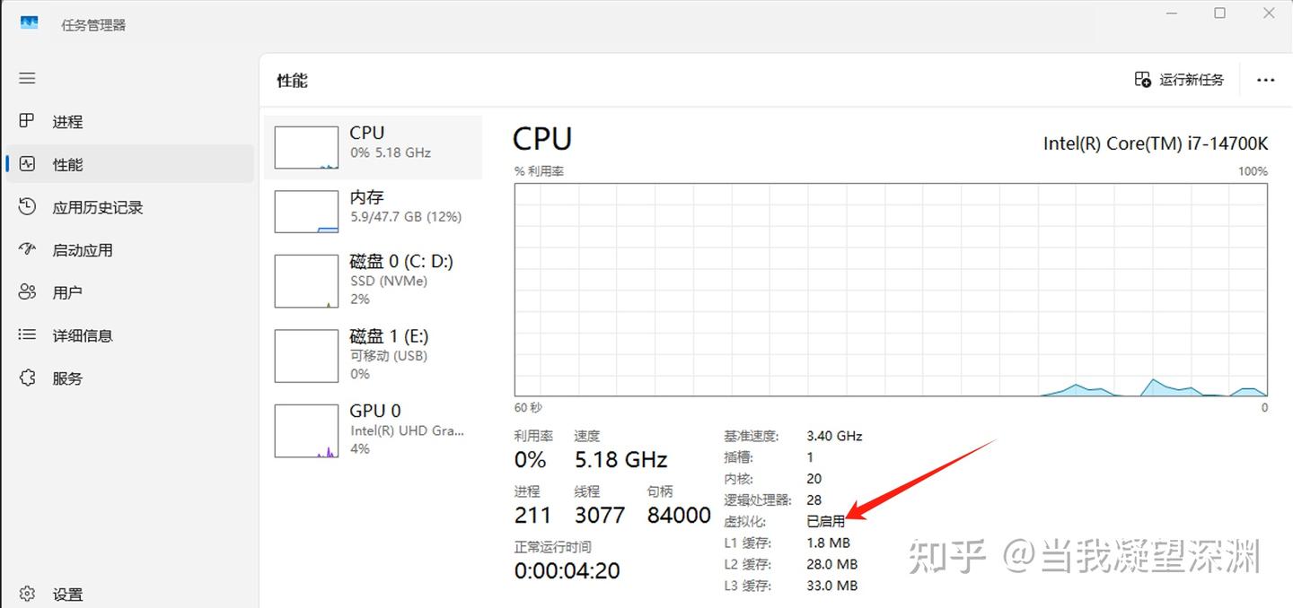Open the 设置 (Settings) gear icon
The width and height of the screenshot is (1293, 608).
pos(27,594)
